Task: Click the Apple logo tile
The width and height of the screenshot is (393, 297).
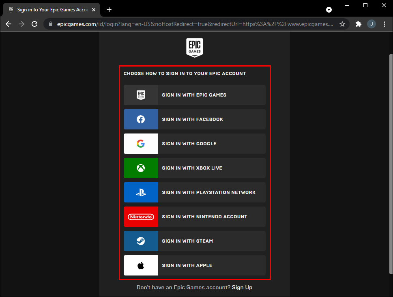Action: [x=141, y=265]
